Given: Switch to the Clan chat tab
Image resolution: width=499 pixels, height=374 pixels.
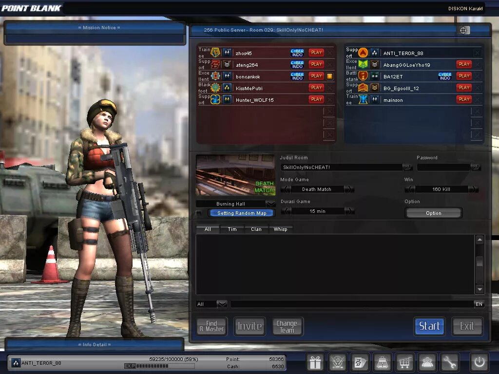Looking at the screenshot, I should [x=256, y=229].
